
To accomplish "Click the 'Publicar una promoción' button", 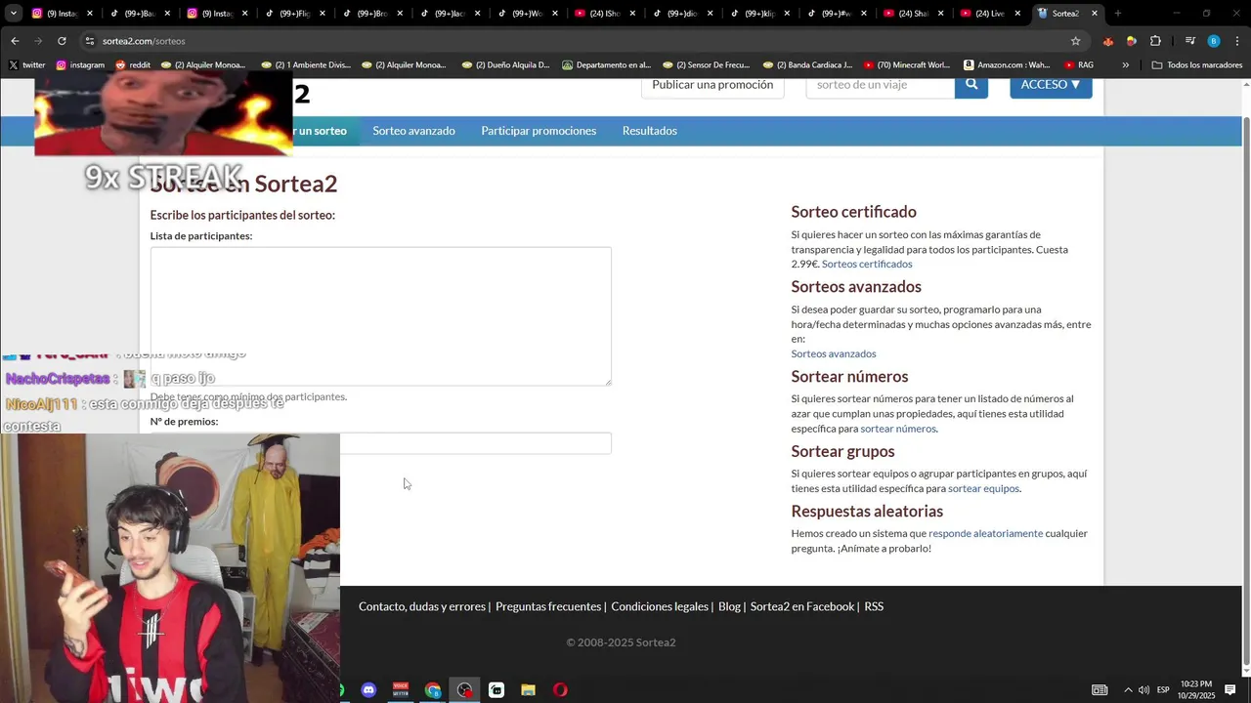I will point(712,85).
